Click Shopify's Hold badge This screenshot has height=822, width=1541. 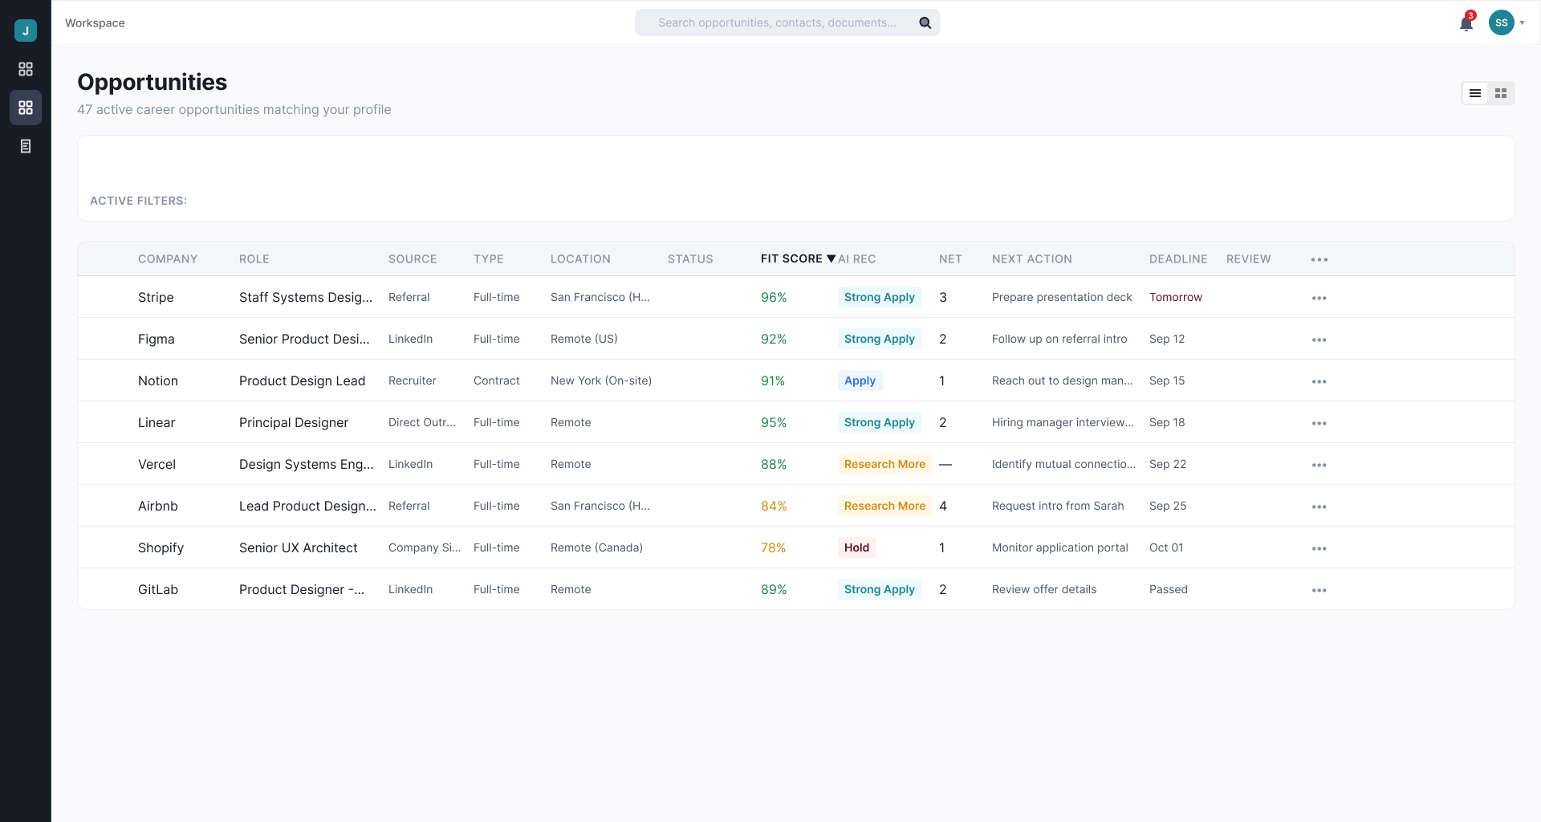[x=856, y=547]
